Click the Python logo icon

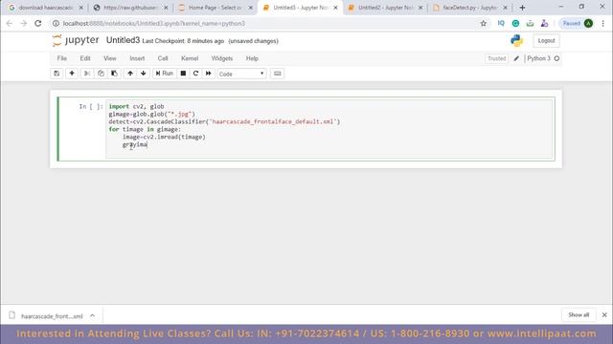coord(517,40)
